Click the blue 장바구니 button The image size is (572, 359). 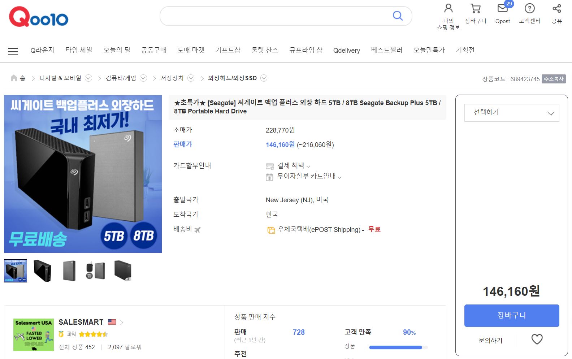[x=512, y=316]
